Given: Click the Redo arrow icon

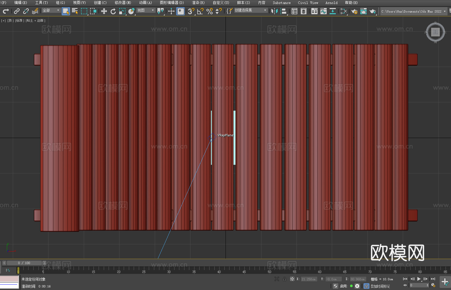Looking at the screenshot, I should 6,11.
